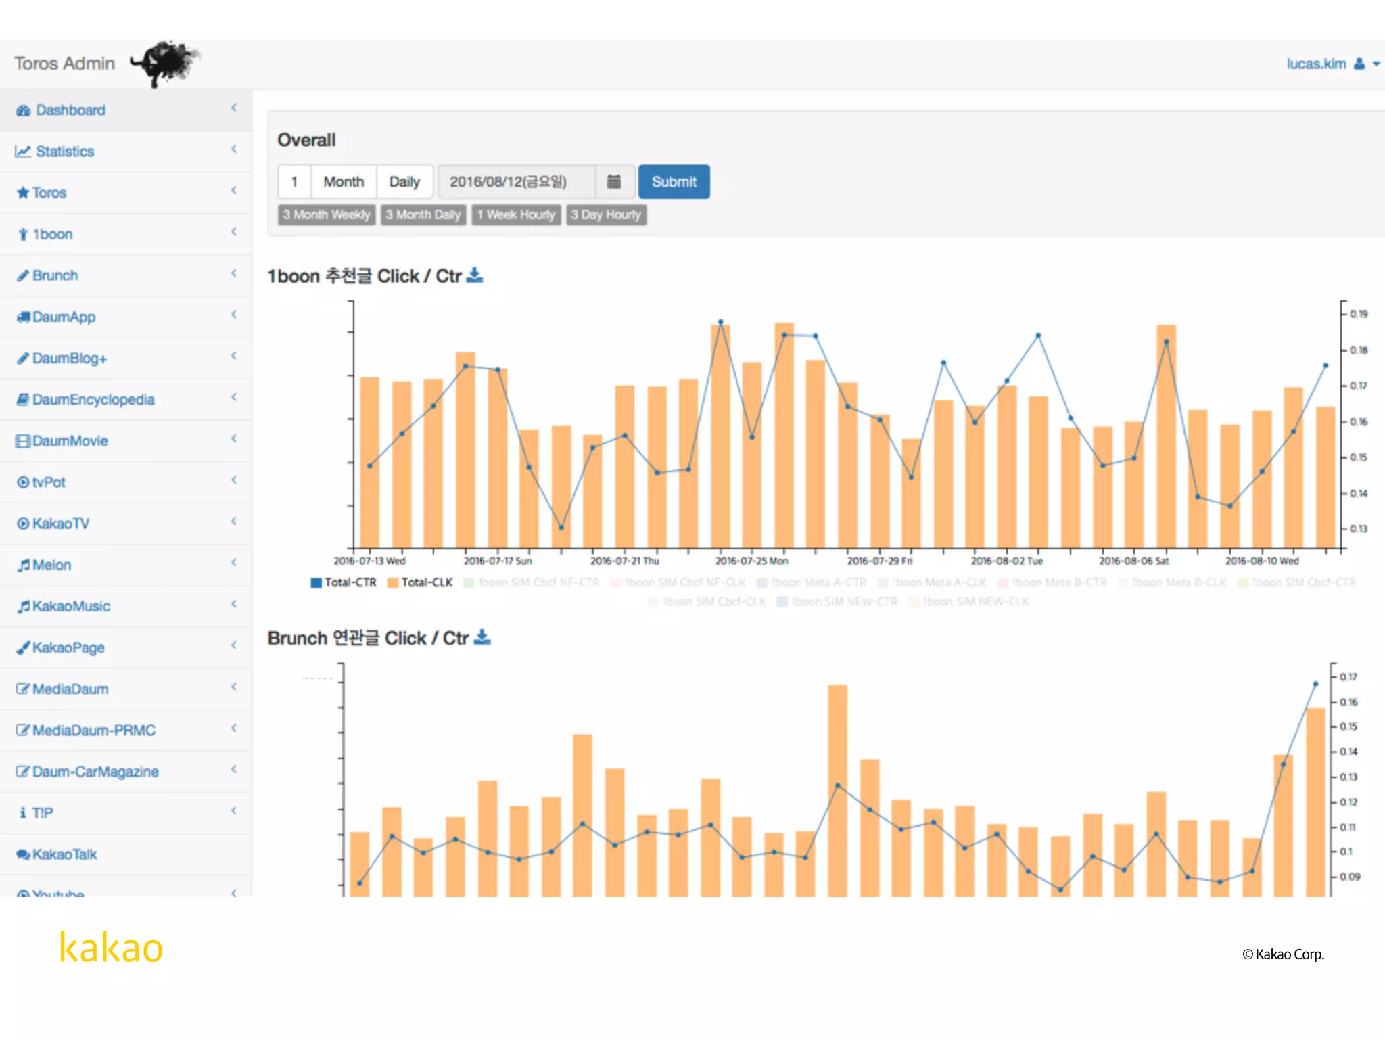The height and width of the screenshot is (1039, 1385).
Task: Click the download icon next to Brunch chart title
Action: coord(482,637)
